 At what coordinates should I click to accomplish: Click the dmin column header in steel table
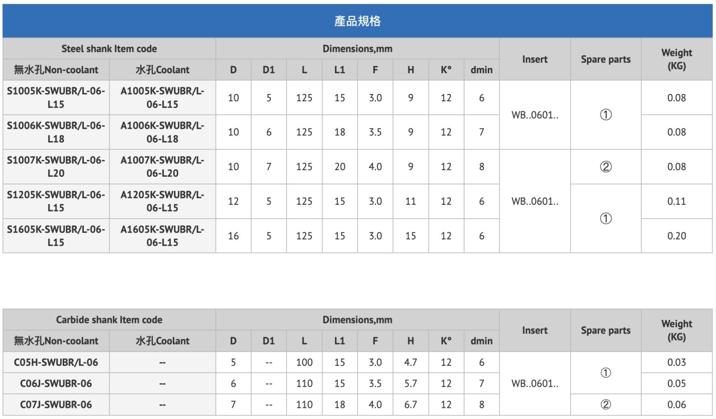click(482, 70)
